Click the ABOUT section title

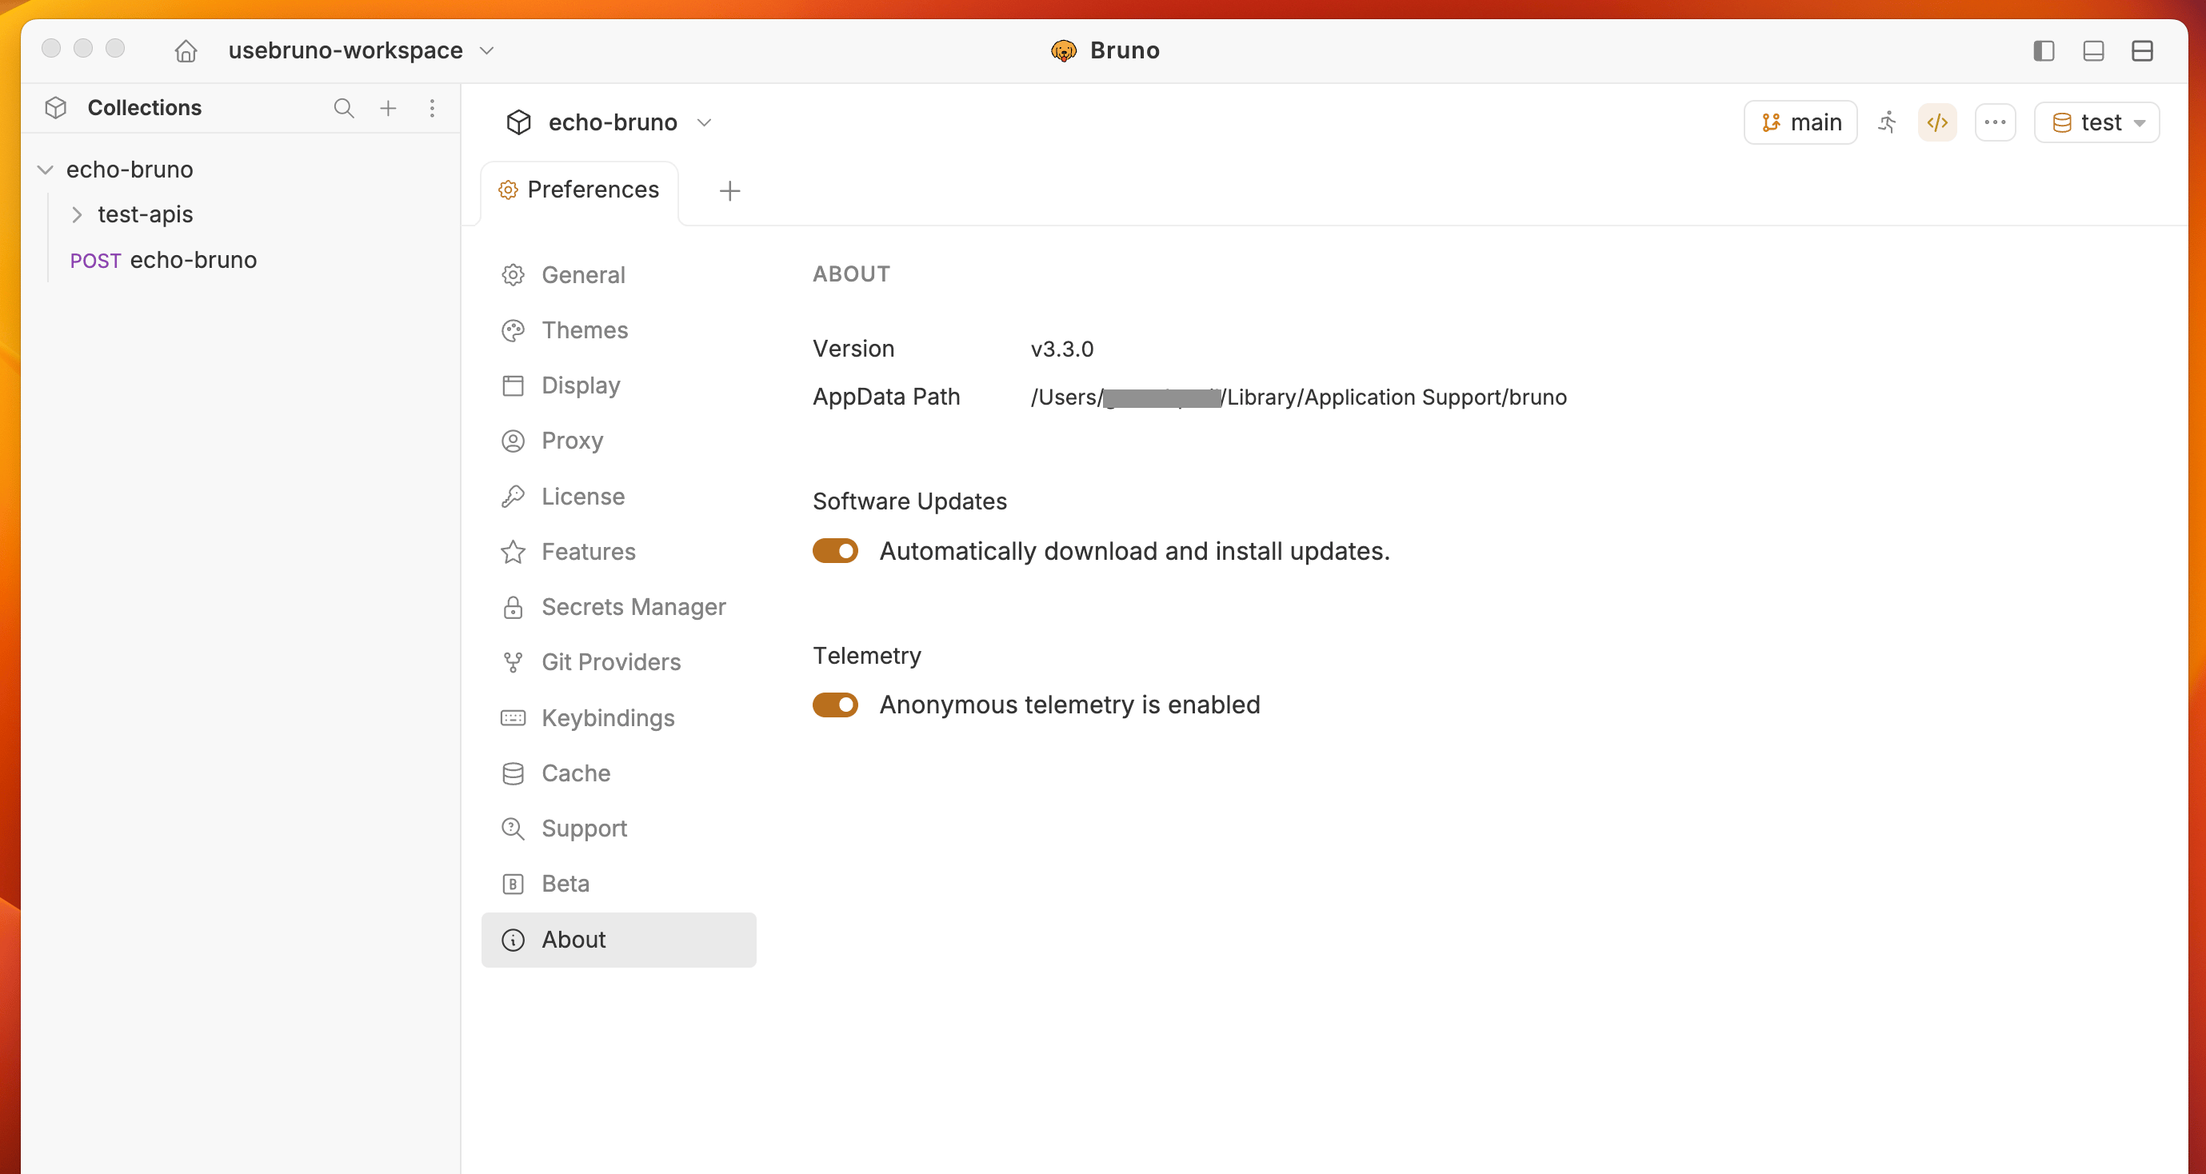click(851, 274)
